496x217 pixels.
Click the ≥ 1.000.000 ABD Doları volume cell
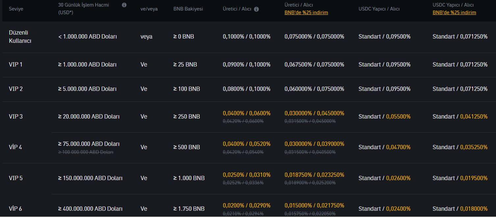(88, 65)
